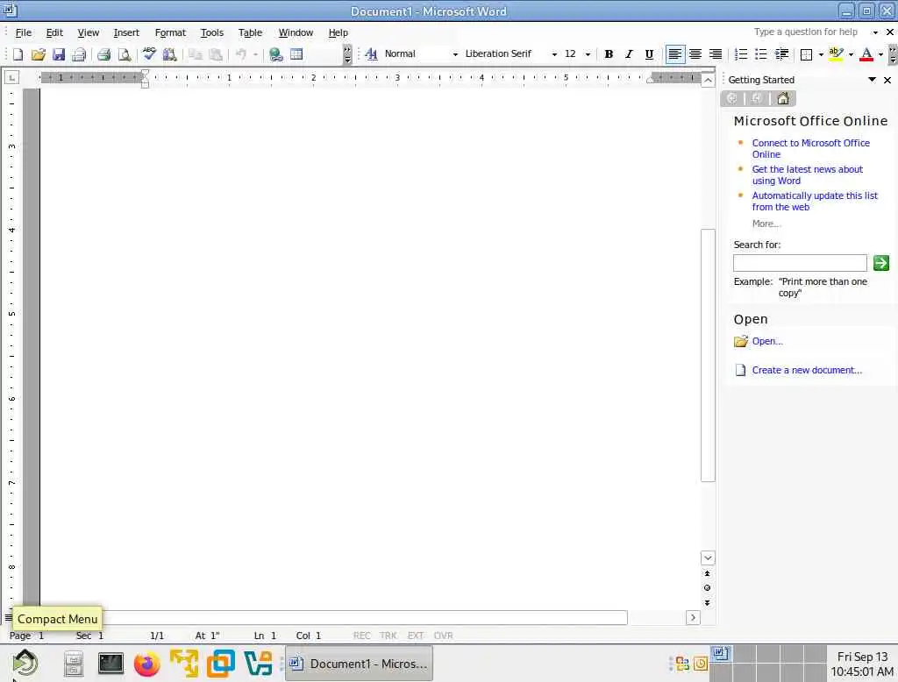The height and width of the screenshot is (682, 898).
Task: Toggle Italic formatting
Action: point(629,53)
